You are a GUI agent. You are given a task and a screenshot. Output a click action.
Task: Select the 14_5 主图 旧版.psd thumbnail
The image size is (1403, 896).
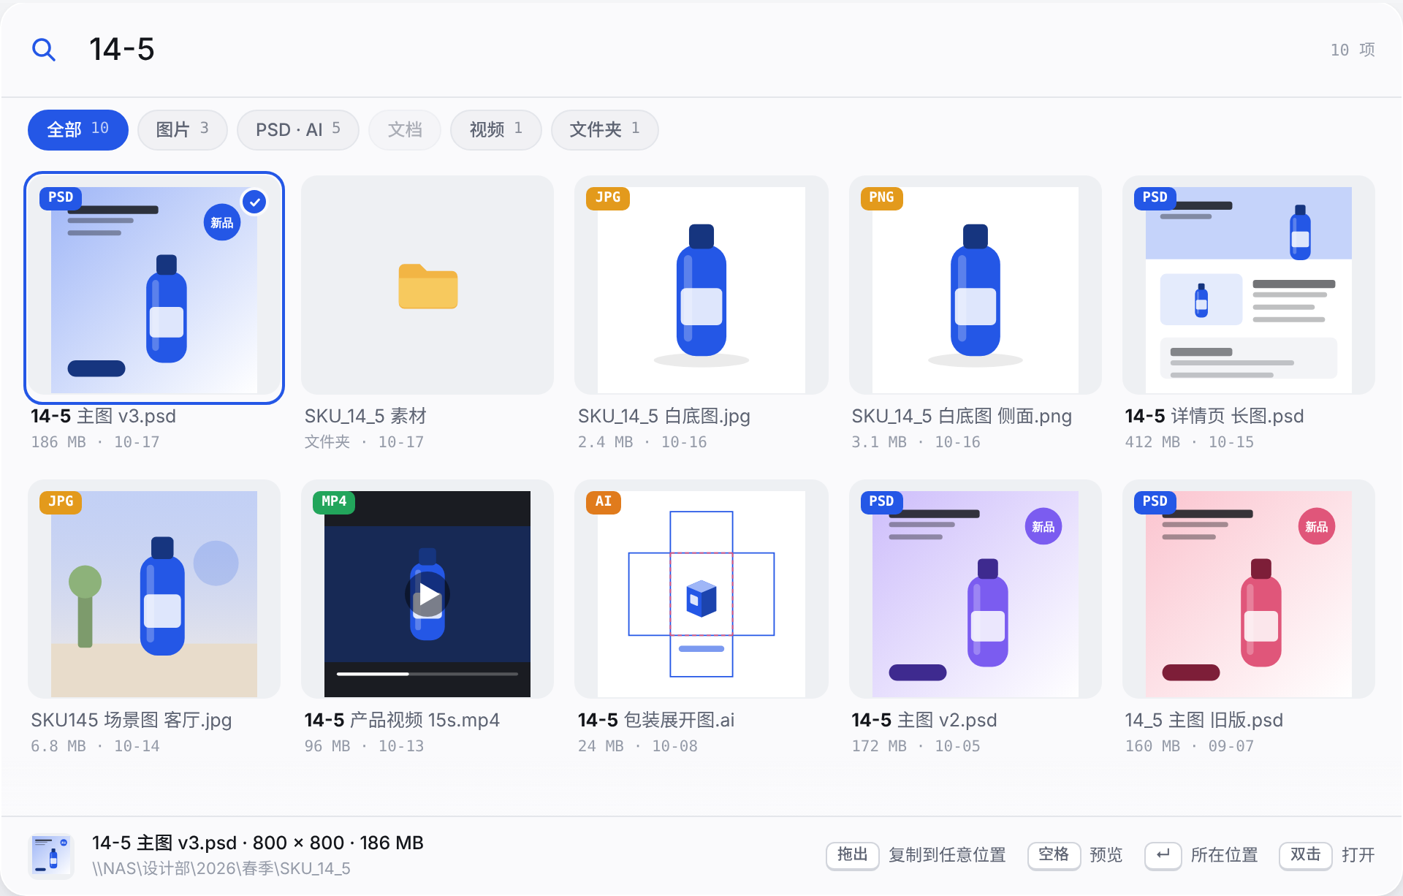(1249, 589)
